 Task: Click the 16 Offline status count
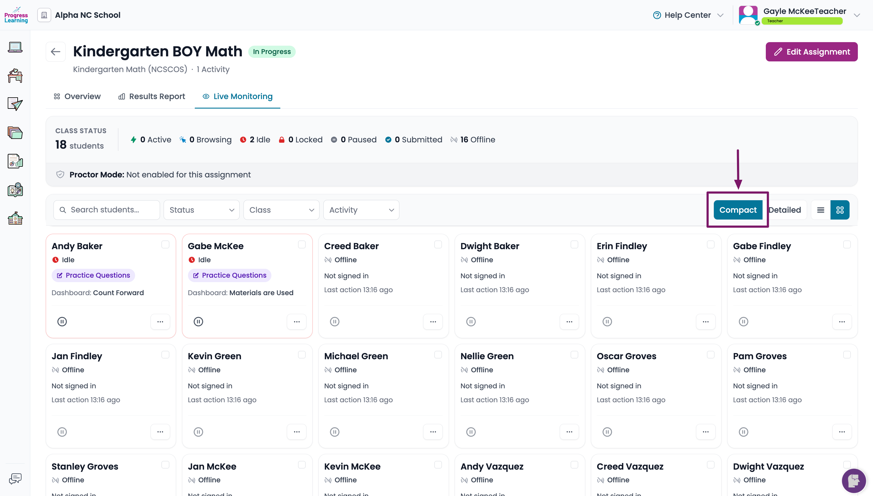coord(473,140)
